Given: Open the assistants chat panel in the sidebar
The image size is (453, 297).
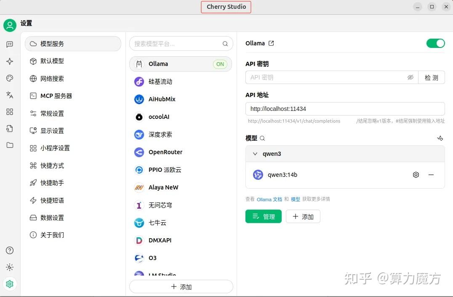Looking at the screenshot, I should [10, 44].
